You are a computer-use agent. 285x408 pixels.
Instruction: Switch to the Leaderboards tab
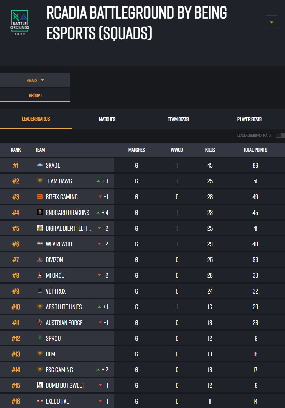36,119
